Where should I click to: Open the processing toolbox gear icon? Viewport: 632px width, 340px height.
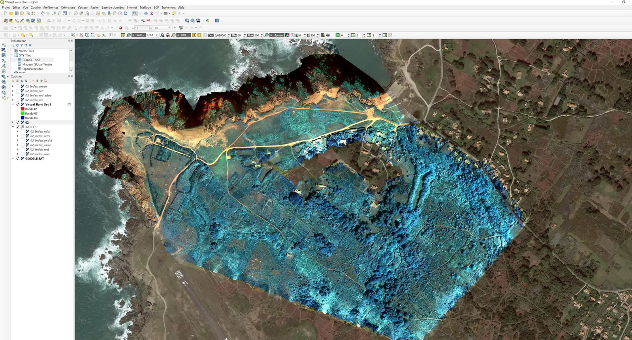point(146,13)
